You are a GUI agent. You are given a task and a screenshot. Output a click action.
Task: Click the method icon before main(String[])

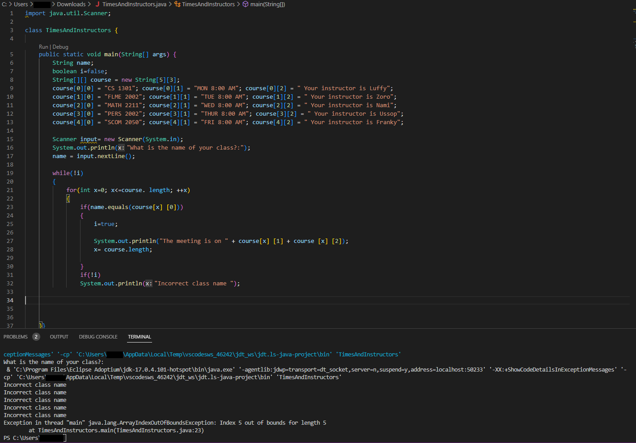(245, 4)
